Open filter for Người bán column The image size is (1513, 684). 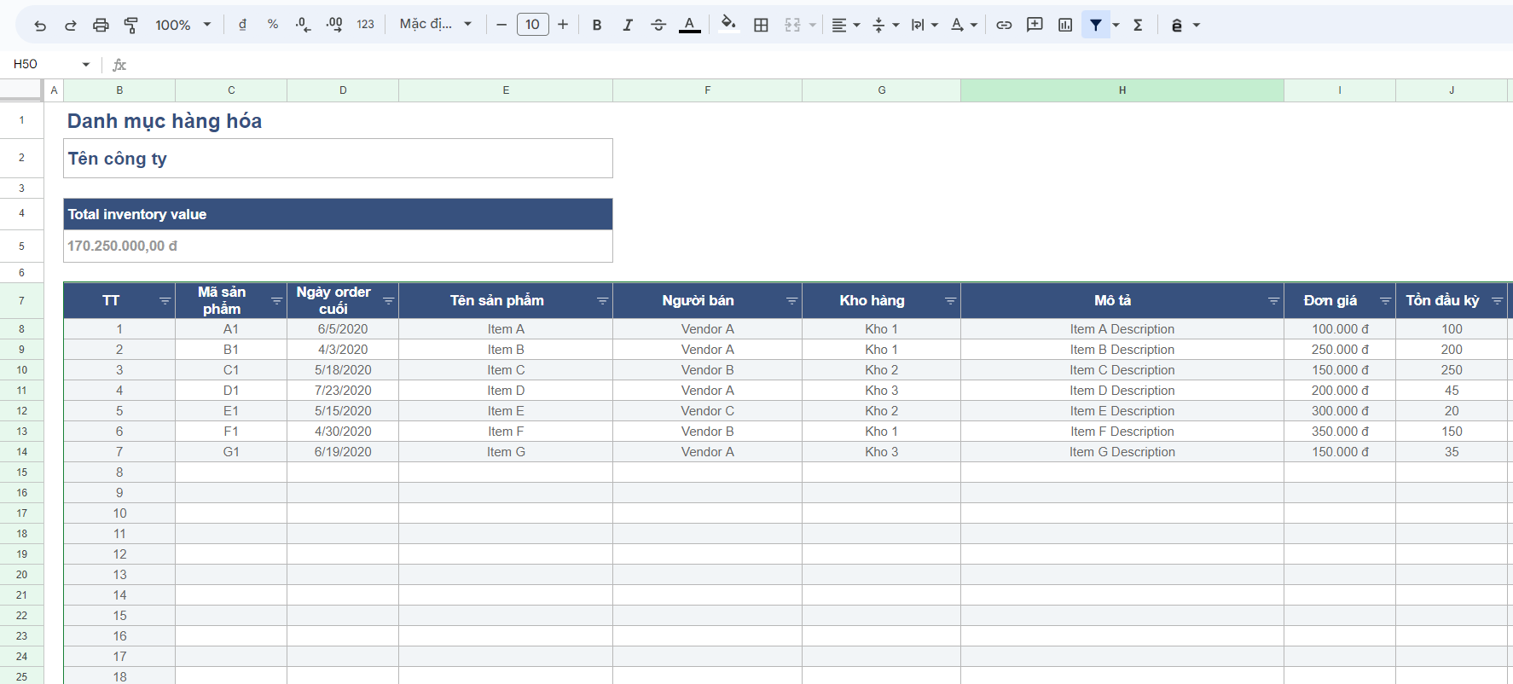(x=792, y=301)
